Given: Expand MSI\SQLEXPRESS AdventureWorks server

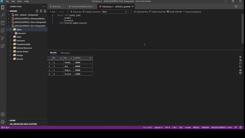Looking at the screenshot, I should click(x=9, y=18).
